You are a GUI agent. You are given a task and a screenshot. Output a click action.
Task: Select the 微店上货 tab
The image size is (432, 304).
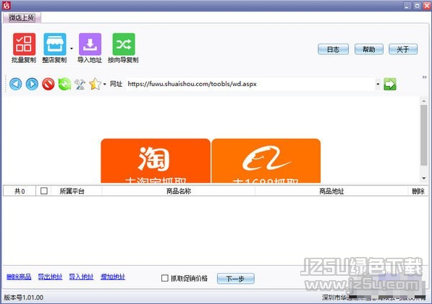22,18
